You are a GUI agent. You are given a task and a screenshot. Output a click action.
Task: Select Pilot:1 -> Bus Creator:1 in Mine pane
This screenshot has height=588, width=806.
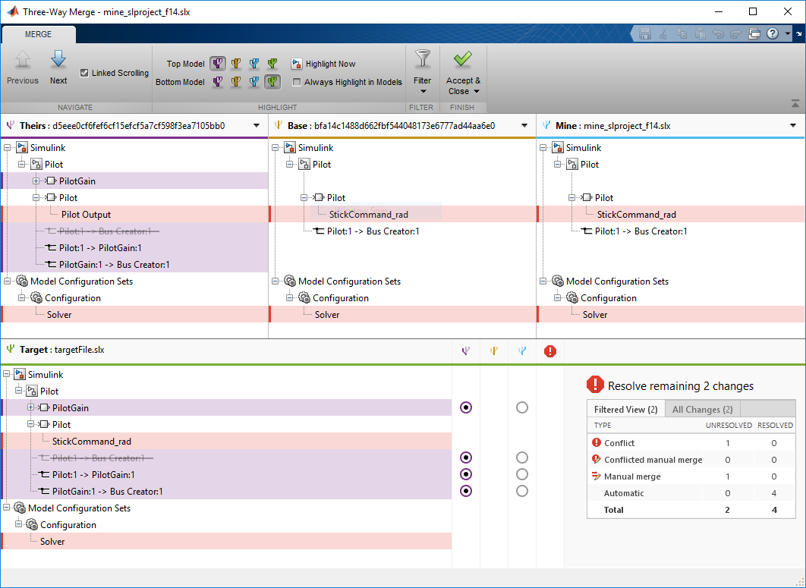(x=671, y=231)
